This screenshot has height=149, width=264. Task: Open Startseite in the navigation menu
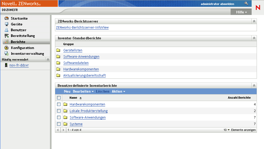point(19,18)
